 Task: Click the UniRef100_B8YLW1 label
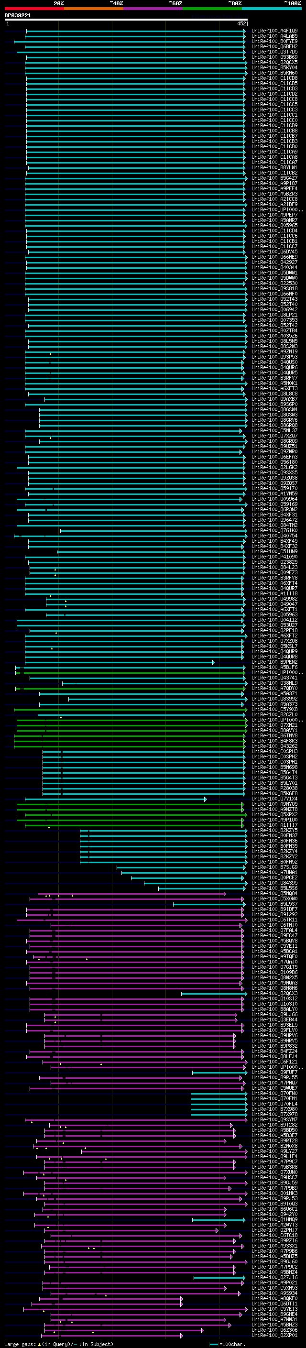point(274,167)
